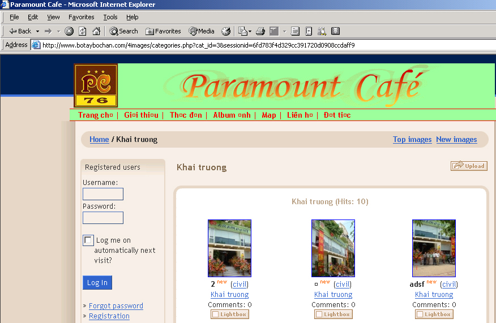Open the Back history dropdown arrow

[x=37, y=31]
